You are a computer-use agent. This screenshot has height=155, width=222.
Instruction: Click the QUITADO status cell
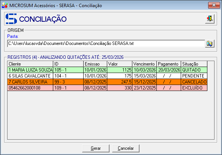coord(194,70)
